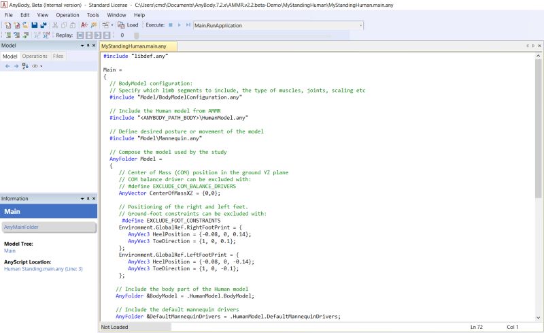Click the New Main file icon
This screenshot has height=333, width=544.
(x=7, y=25)
